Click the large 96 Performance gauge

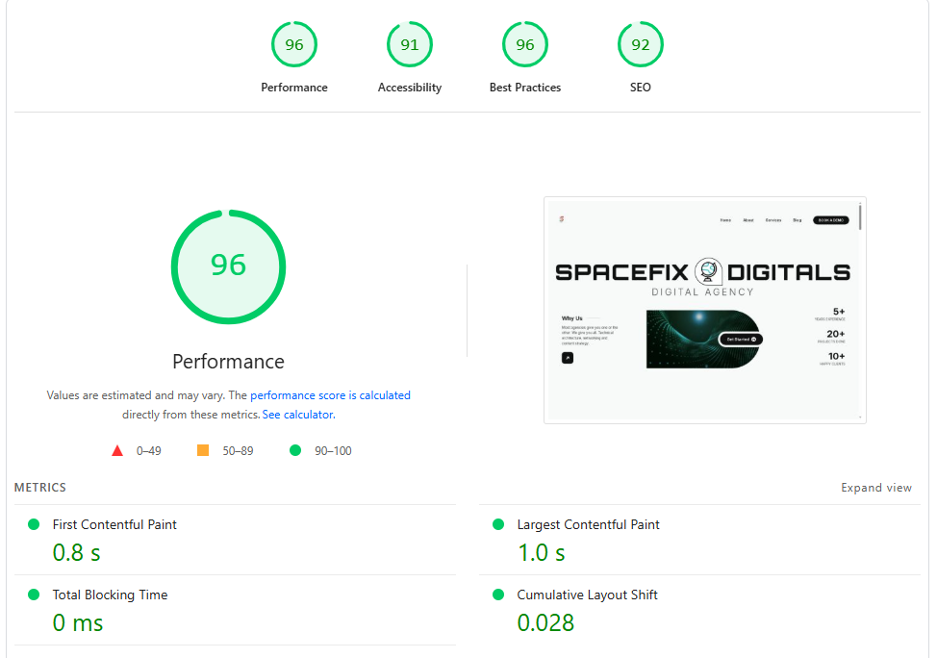coord(228,266)
